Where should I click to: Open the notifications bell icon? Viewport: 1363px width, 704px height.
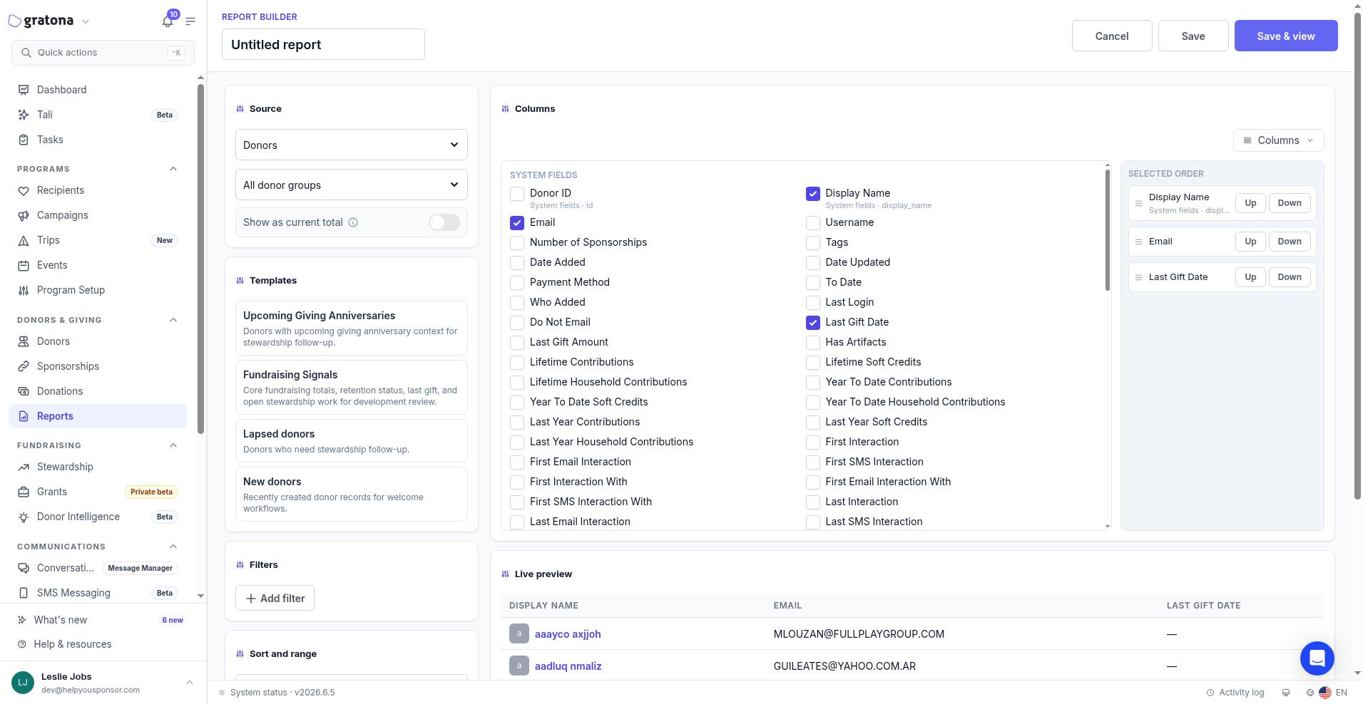tap(168, 21)
